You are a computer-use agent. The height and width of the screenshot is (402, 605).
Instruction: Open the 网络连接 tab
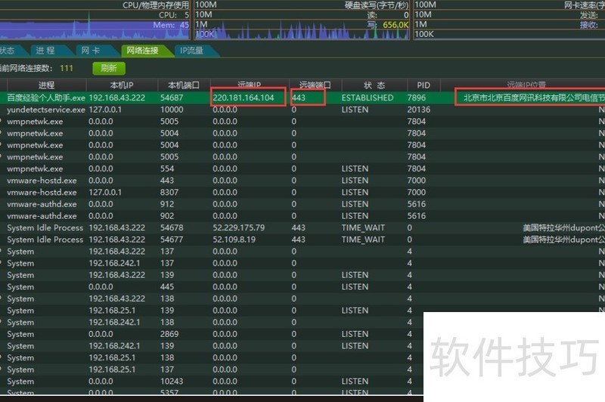pyautogui.click(x=142, y=51)
